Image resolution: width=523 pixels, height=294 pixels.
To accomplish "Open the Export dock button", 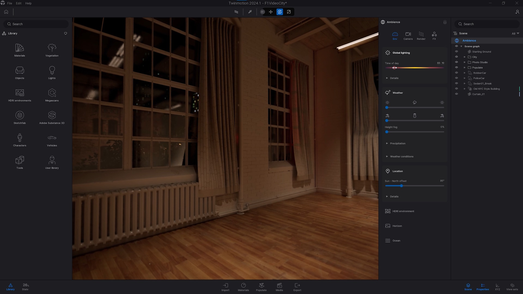I will click(297, 287).
